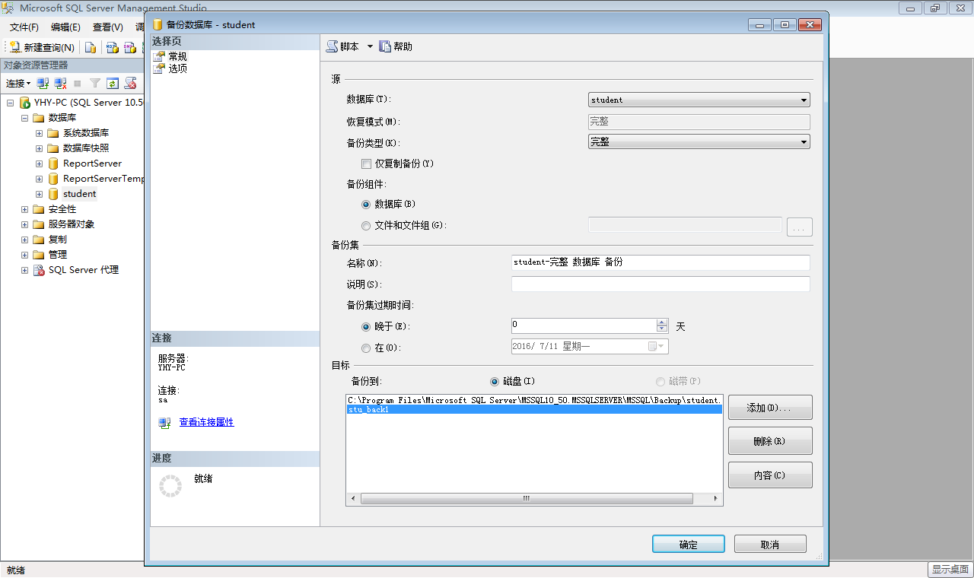Screen dimensions: 974x578
Task: Expand the student database node
Action: (x=40, y=194)
